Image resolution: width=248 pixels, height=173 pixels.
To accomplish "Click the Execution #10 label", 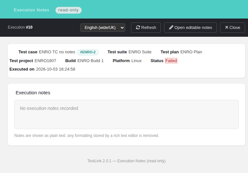I will pos(20,27).
